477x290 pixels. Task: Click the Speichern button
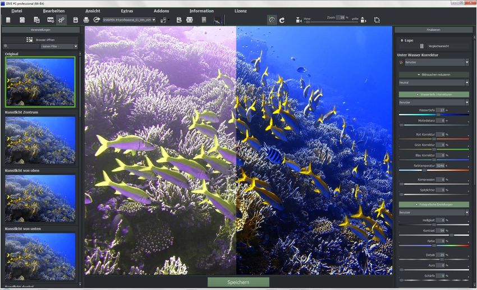pos(238,282)
